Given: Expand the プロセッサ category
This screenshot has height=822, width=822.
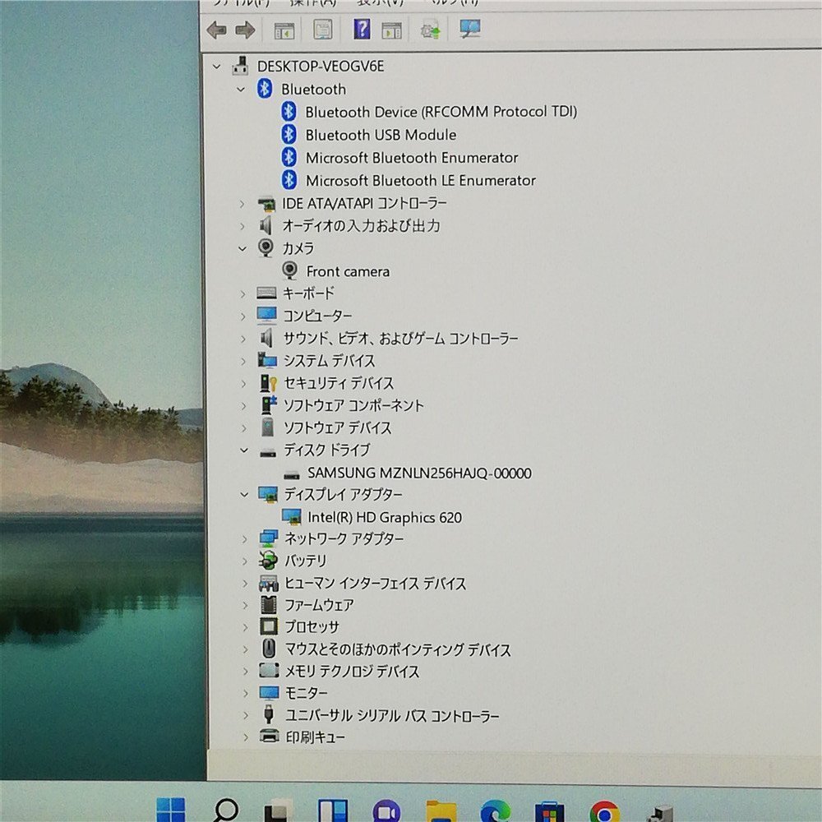Looking at the screenshot, I should click(x=243, y=626).
